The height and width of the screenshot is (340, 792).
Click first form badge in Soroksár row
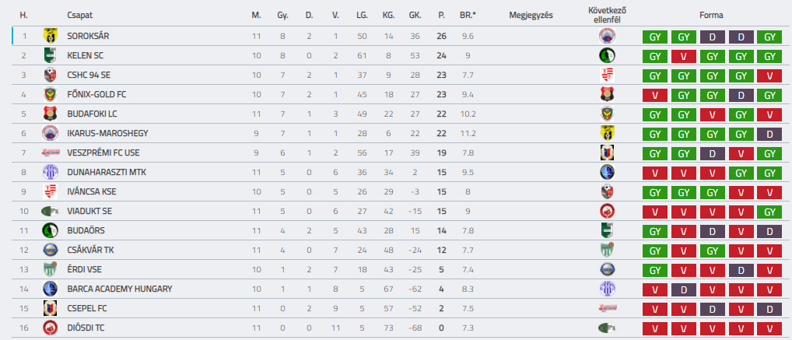[655, 36]
